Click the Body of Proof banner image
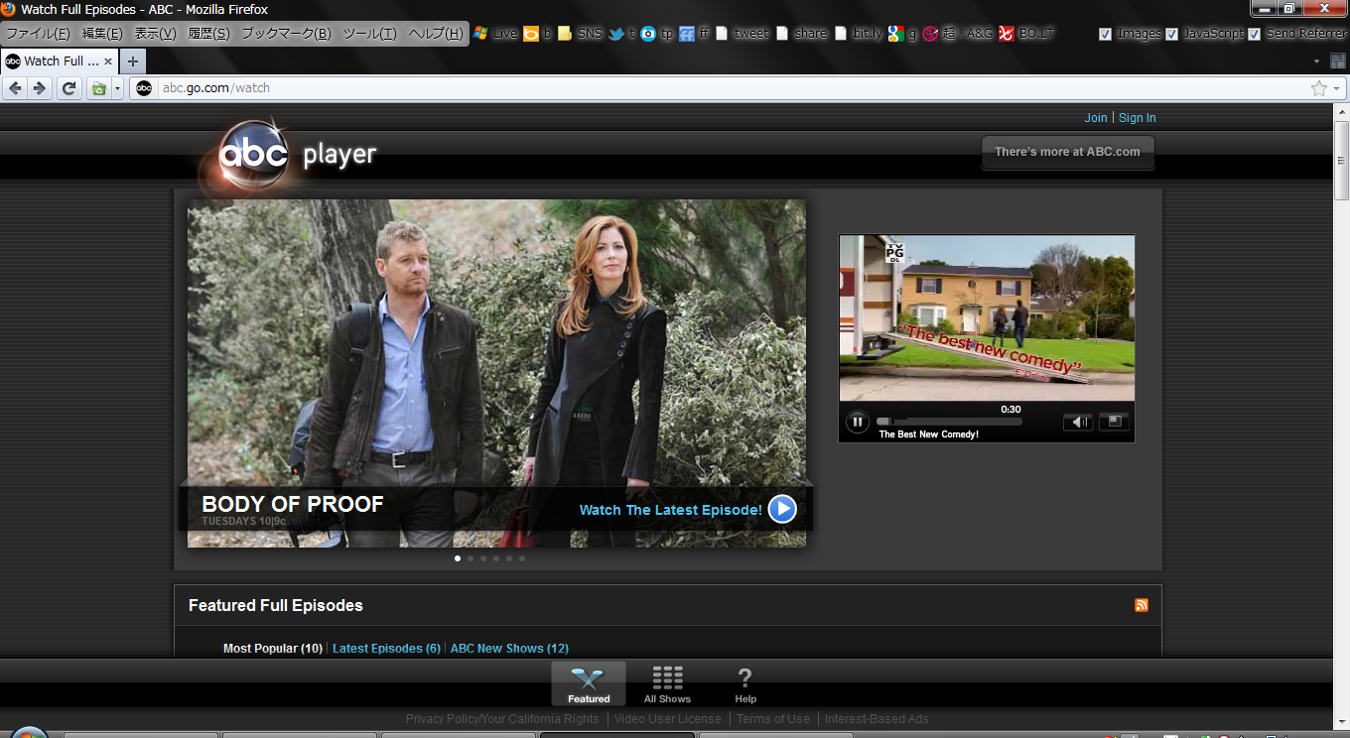1350x738 pixels. pos(496,373)
